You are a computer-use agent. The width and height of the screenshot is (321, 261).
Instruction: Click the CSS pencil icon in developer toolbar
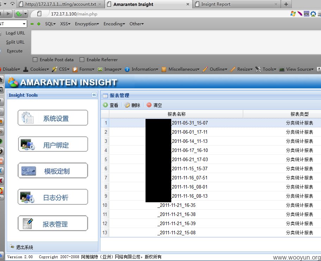55,69
